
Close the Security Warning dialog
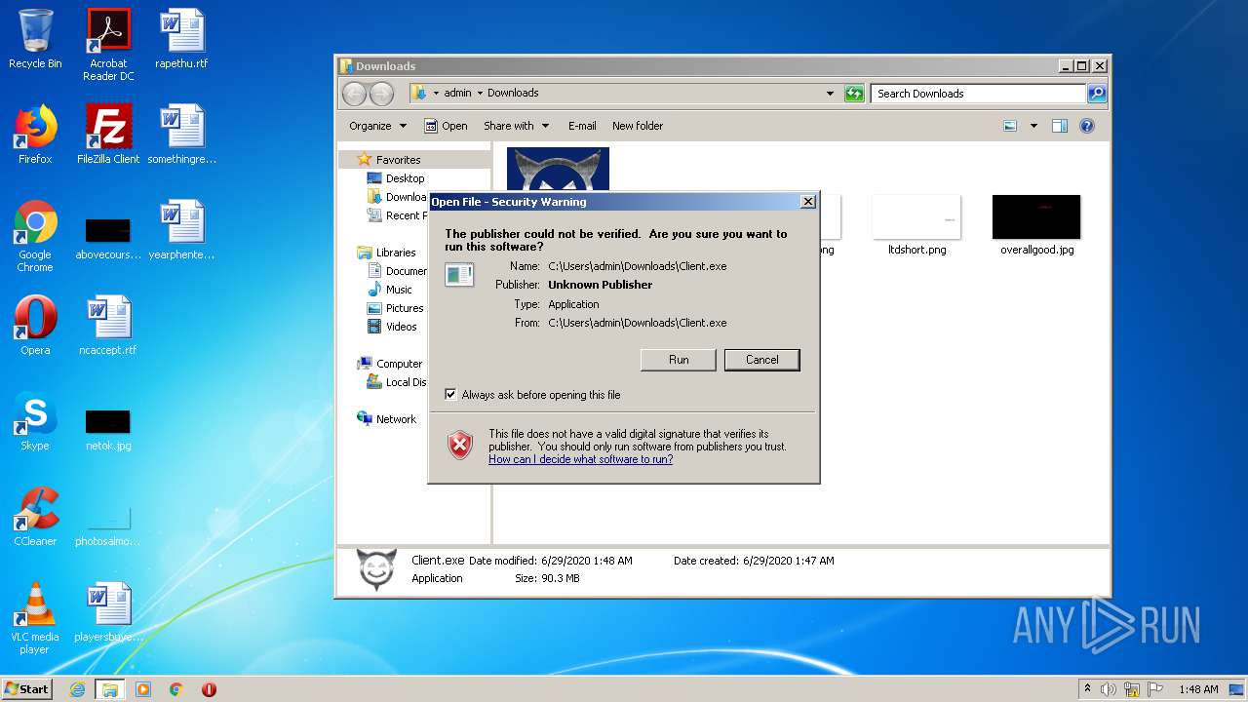tap(807, 202)
